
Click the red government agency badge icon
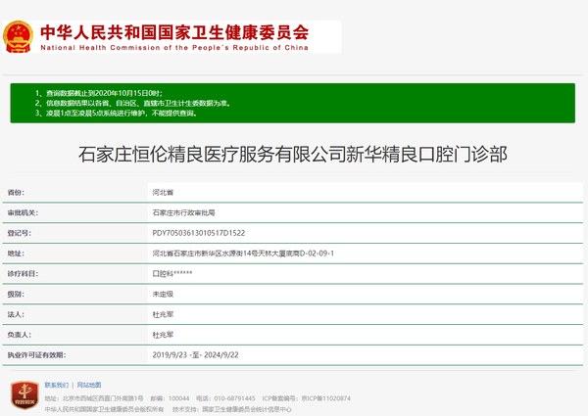point(24,394)
